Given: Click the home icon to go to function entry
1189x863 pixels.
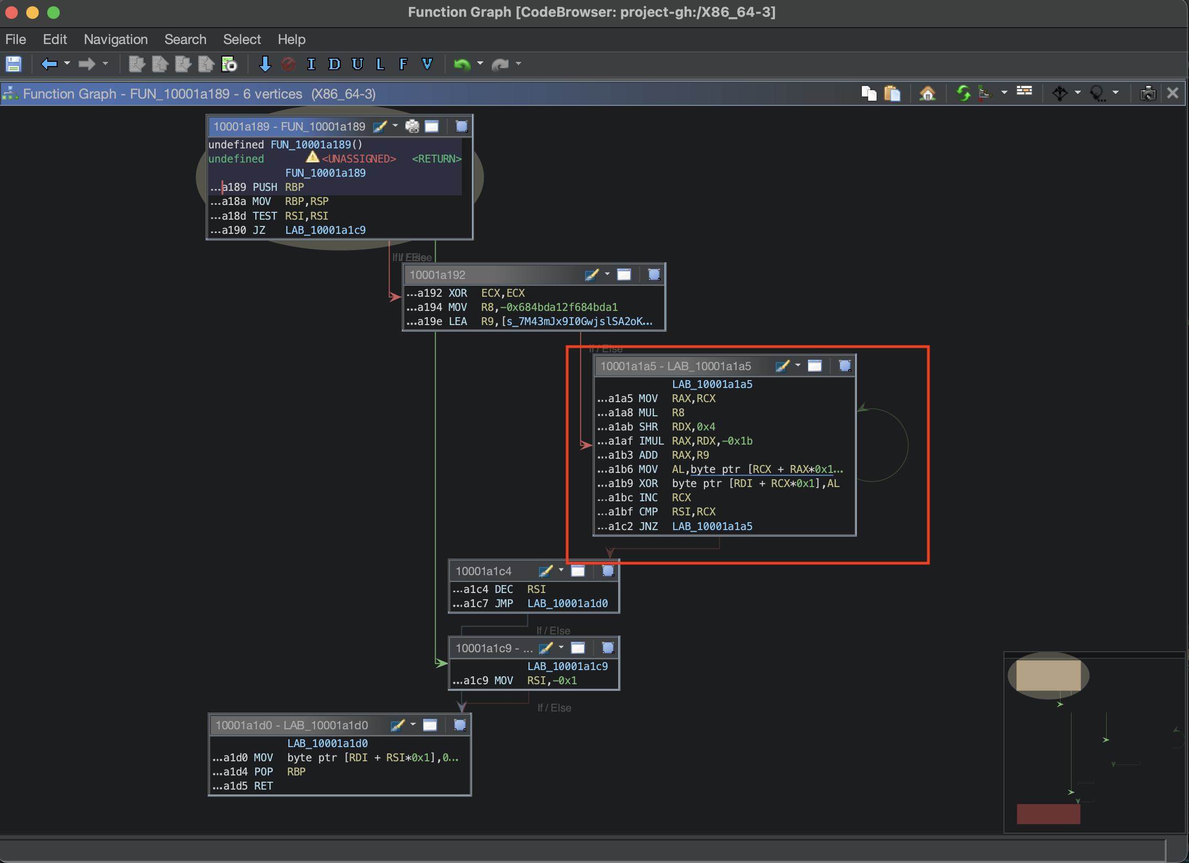Looking at the screenshot, I should tap(927, 93).
